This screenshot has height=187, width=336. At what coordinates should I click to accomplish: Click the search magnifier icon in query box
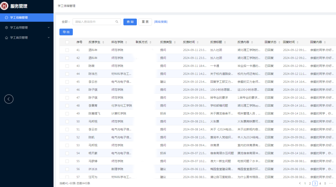(117, 22)
